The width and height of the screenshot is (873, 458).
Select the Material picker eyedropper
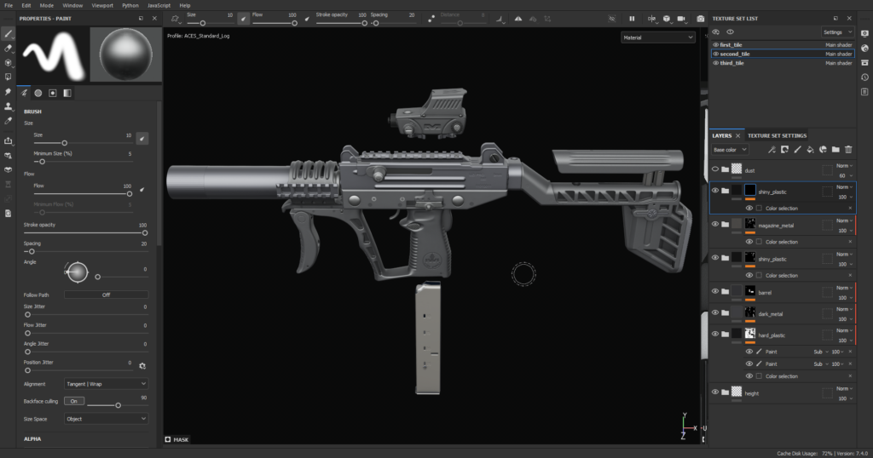tap(8, 121)
